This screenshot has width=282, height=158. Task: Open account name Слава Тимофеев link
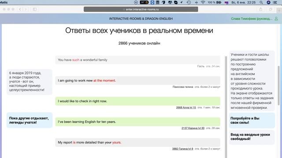coord(252,18)
